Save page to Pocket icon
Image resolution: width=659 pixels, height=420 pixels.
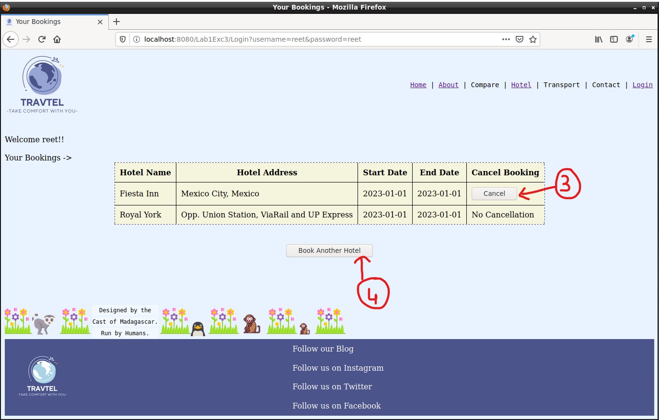(x=520, y=39)
